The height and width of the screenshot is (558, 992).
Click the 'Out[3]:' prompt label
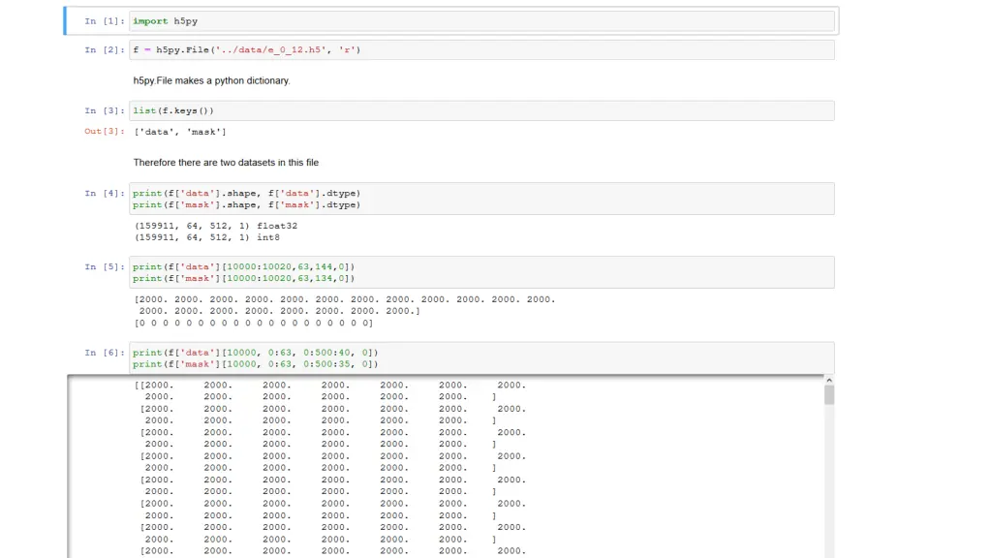click(x=105, y=132)
